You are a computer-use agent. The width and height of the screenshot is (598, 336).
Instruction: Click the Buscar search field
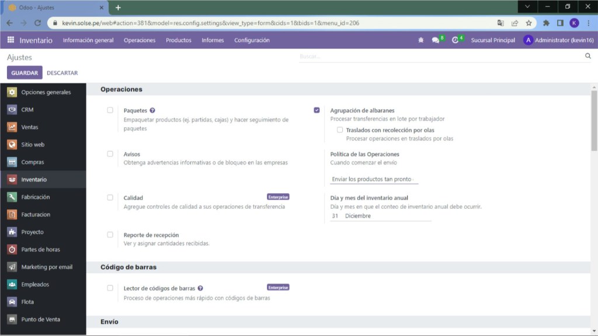click(438, 57)
